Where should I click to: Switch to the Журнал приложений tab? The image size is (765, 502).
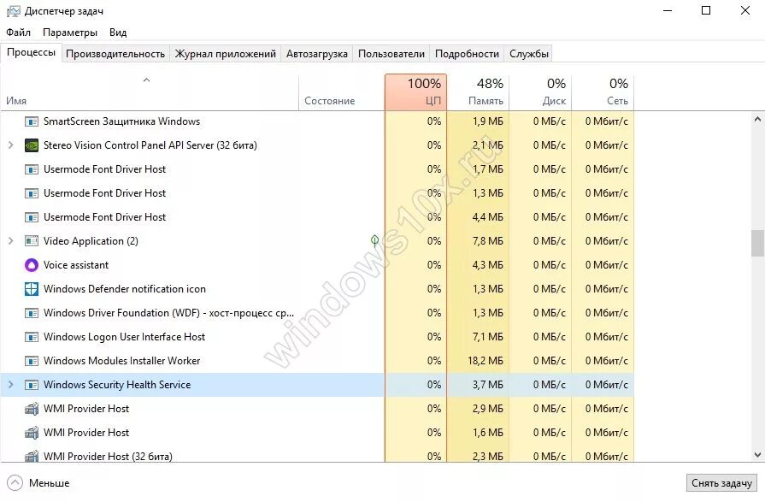(x=226, y=54)
